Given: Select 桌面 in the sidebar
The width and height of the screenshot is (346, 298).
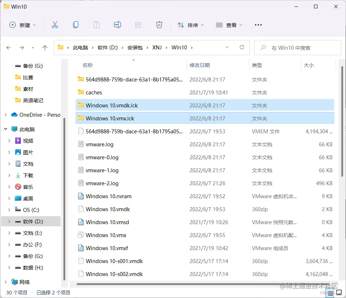Looking at the screenshot, I should coord(28,198).
